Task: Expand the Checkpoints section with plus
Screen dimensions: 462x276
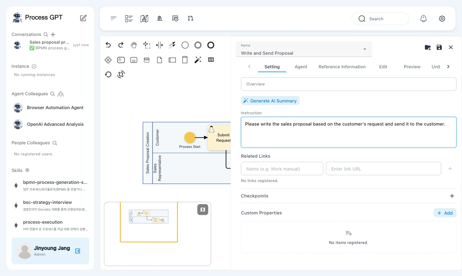Action: [452, 196]
